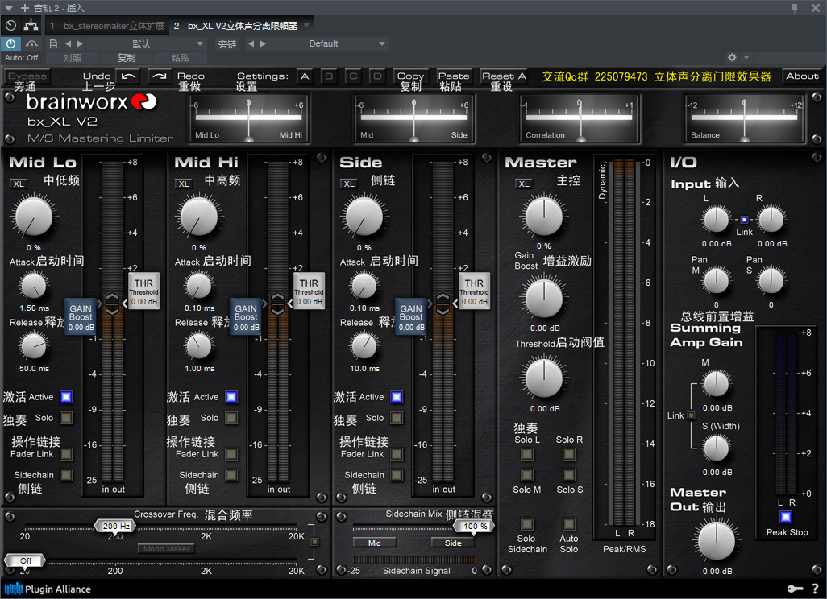
Task: Click the Mid Lo XL badge
Action: (x=19, y=184)
